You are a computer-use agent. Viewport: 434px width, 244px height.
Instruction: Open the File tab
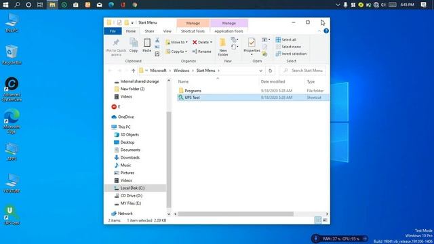pyautogui.click(x=113, y=31)
